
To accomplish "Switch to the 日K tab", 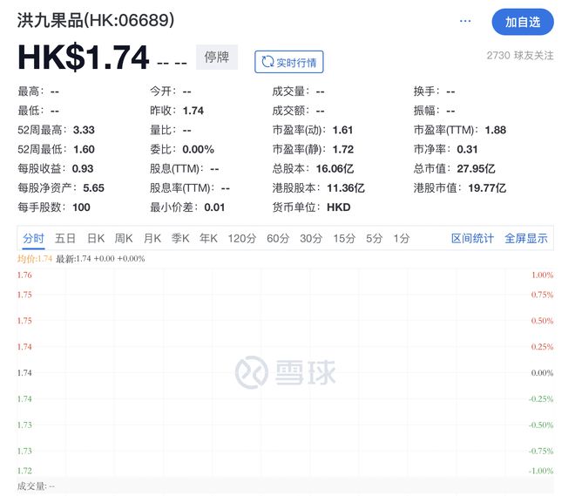I will coord(96,239).
